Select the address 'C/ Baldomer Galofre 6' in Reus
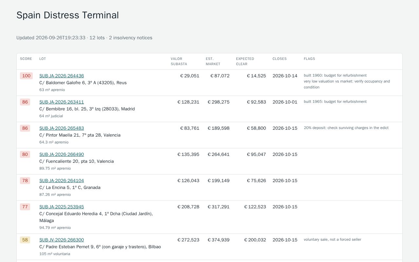The height and width of the screenshot is (262, 419). pyautogui.click(x=83, y=83)
